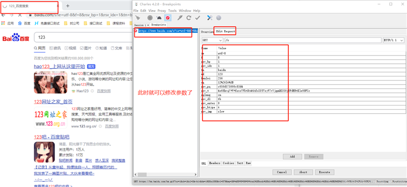Open a new tab in the browser
The height and width of the screenshot is (187, 407).
pyautogui.click(x=68, y=6)
